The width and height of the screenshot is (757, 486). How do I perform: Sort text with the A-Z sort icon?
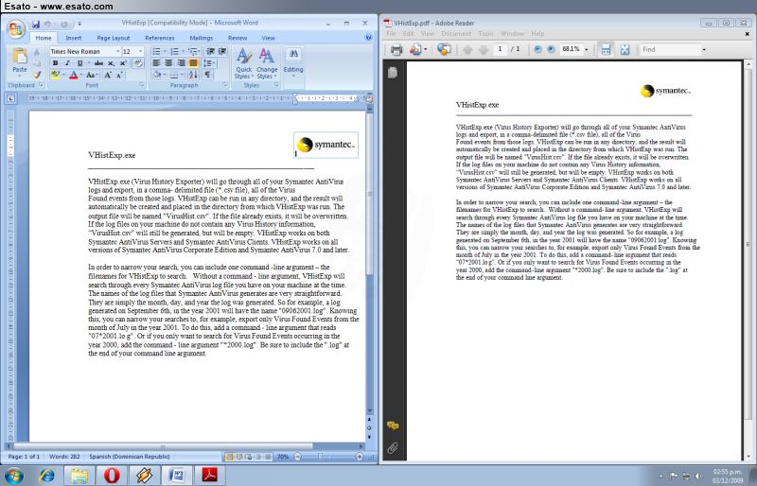tap(193, 75)
